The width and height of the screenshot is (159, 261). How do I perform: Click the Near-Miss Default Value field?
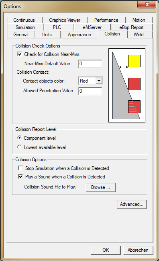point(90,64)
